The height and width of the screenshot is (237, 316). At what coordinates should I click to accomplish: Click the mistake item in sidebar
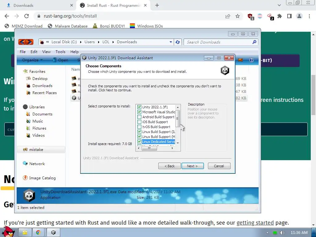[41, 150]
